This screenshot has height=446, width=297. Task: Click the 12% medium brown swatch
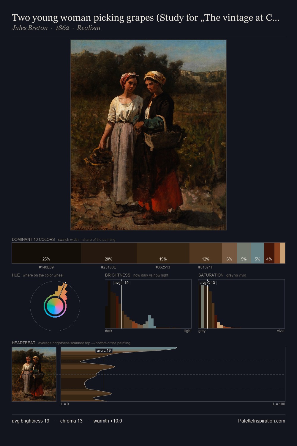point(206,253)
